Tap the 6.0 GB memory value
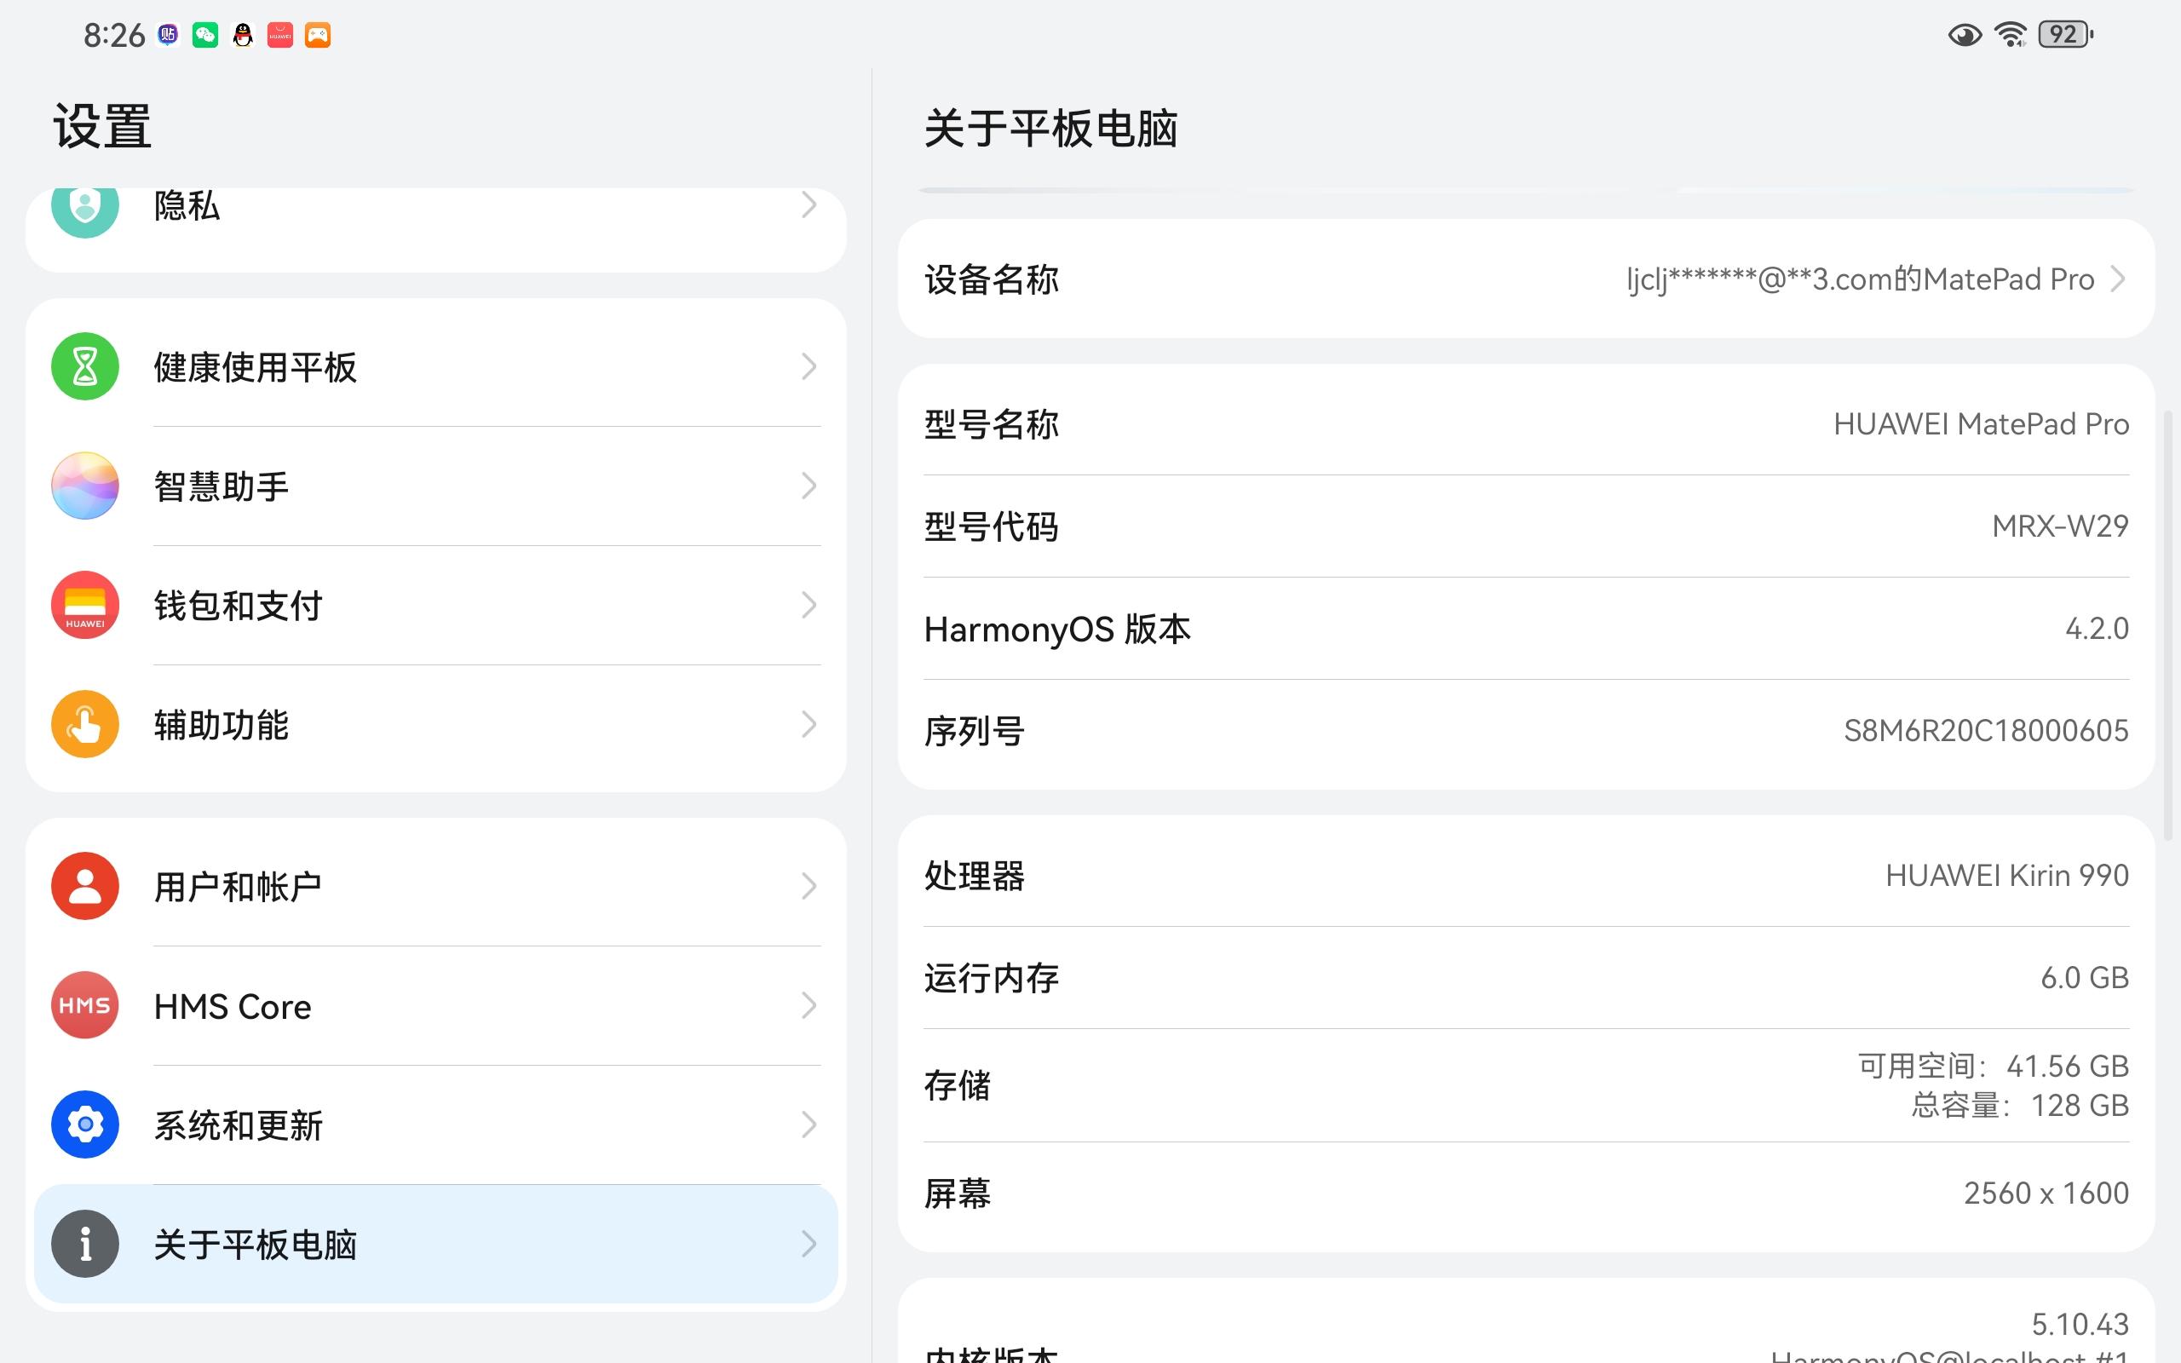2181x1363 pixels. [2085, 977]
